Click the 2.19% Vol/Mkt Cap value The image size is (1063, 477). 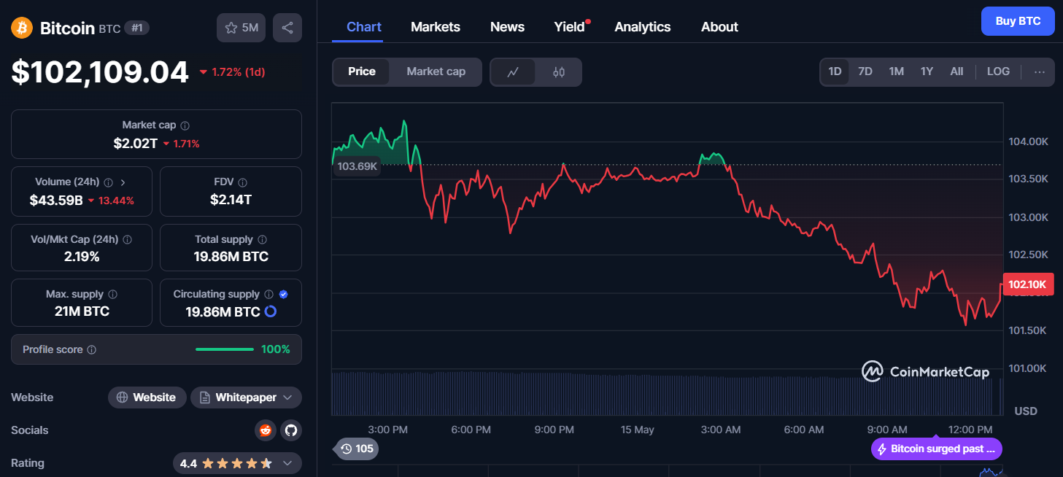click(x=82, y=257)
